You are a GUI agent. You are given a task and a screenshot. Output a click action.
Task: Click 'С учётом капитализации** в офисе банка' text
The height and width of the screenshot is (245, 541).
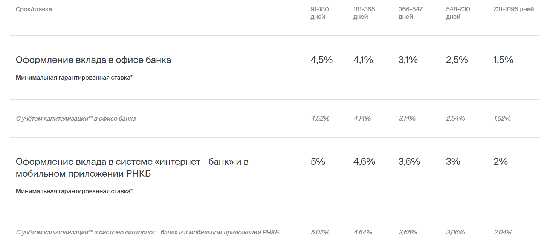click(x=76, y=118)
